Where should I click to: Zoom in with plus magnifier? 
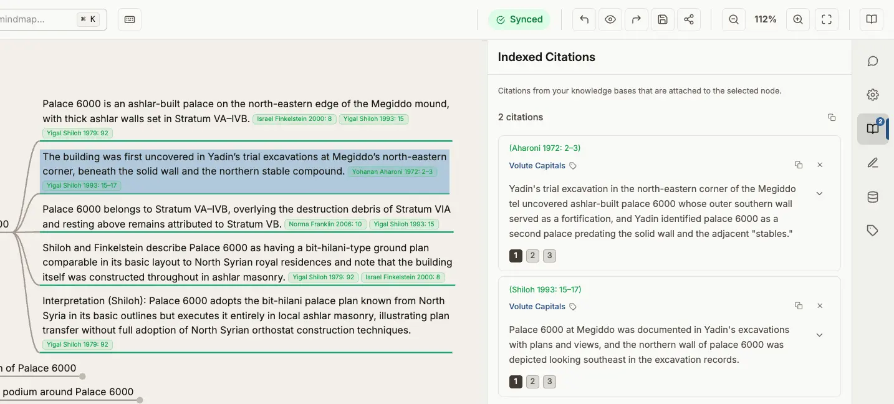tap(798, 19)
